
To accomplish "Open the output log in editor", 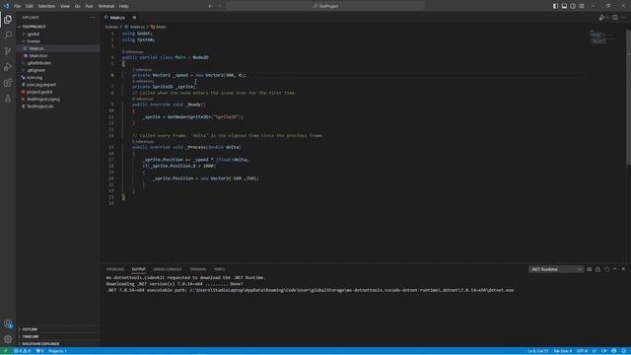I will tap(607, 269).
